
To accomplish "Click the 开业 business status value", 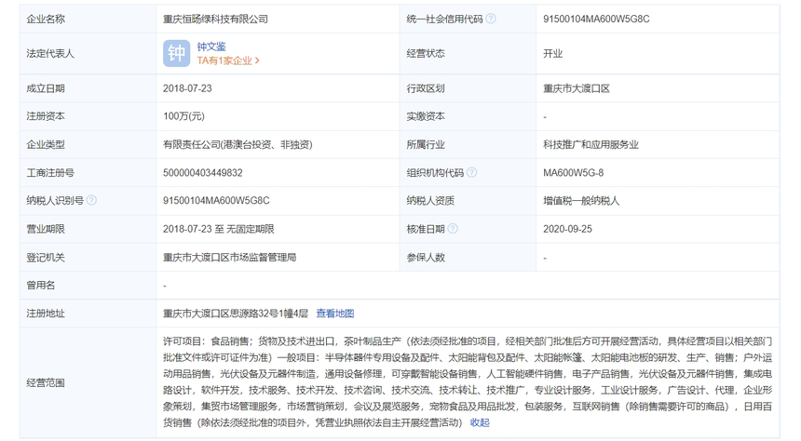I will 552,54.
